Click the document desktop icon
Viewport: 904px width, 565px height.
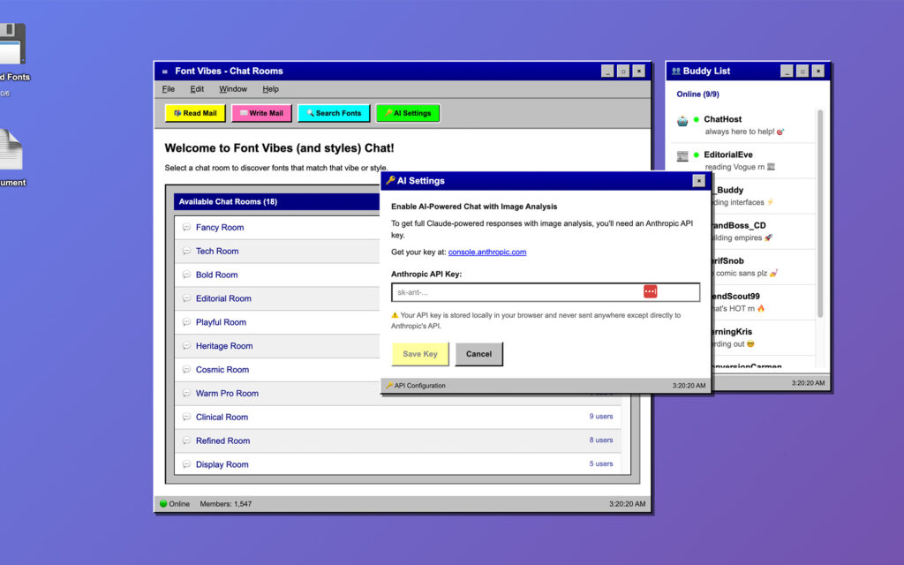point(9,150)
